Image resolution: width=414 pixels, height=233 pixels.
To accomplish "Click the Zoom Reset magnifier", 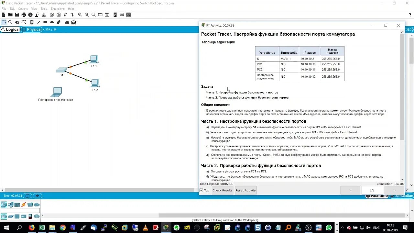I will pyautogui.click(x=87, y=15).
